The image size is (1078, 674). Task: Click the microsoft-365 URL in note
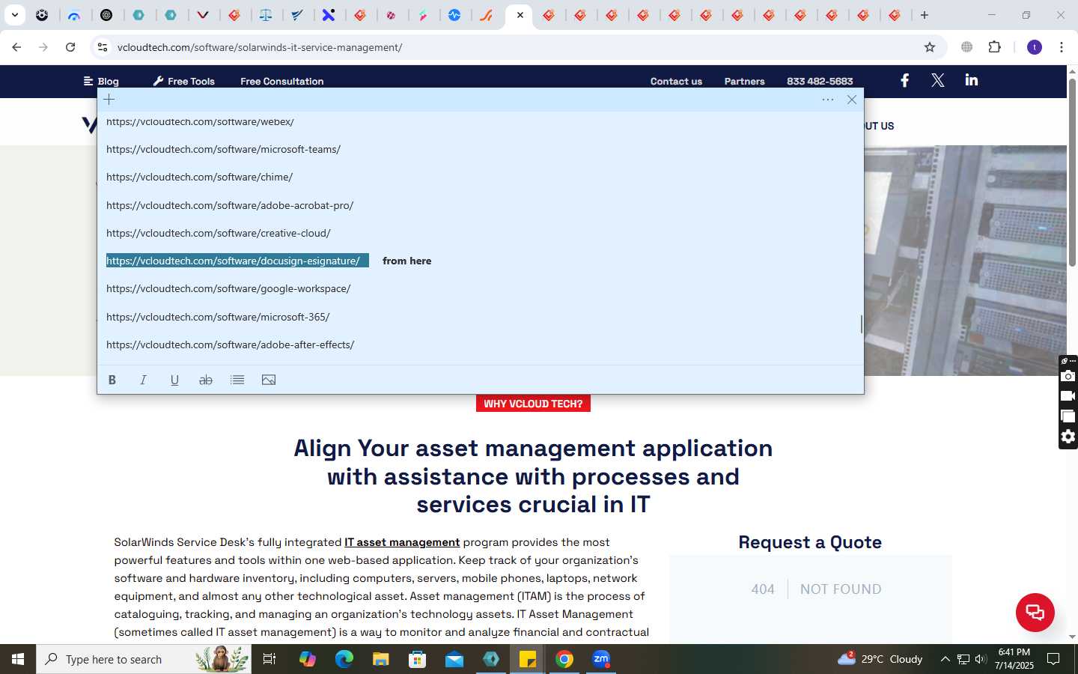pyautogui.click(x=218, y=317)
